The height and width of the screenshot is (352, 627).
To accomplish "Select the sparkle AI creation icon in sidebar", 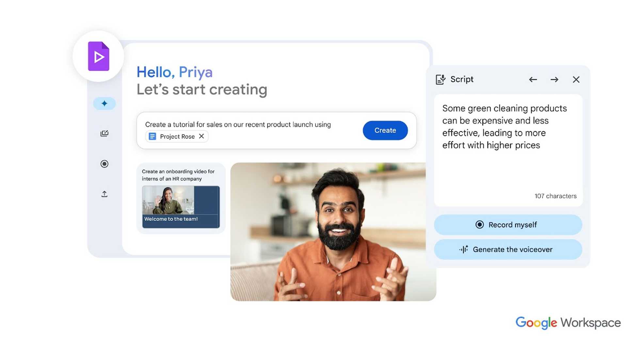I will [x=104, y=103].
